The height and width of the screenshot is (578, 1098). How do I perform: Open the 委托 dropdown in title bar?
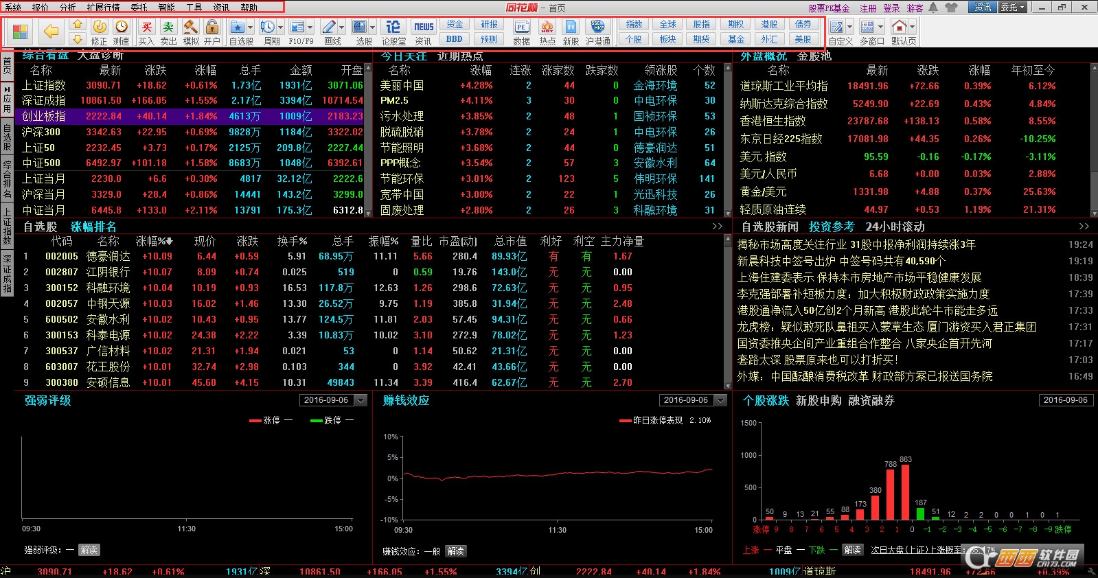(x=1012, y=8)
